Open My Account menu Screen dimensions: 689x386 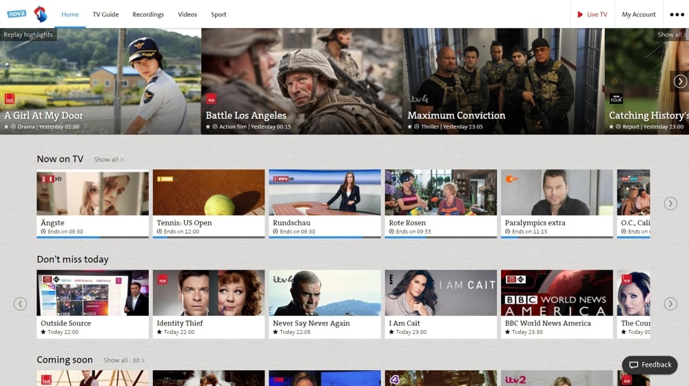pos(639,14)
